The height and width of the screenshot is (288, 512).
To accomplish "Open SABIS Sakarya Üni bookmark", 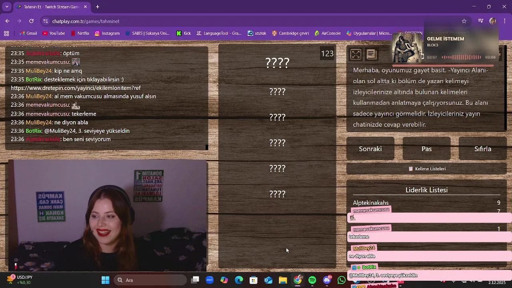I will click(x=147, y=33).
